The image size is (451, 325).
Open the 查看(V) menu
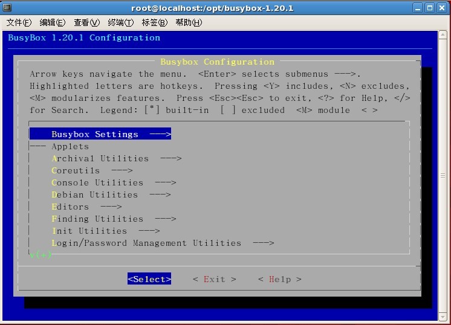tap(86, 22)
